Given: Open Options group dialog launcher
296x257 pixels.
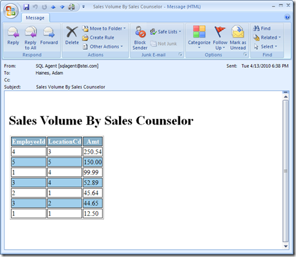Looking at the screenshot, I should click(x=245, y=54).
